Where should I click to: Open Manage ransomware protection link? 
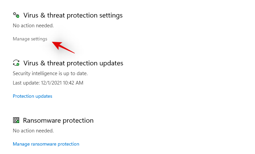click(46, 144)
